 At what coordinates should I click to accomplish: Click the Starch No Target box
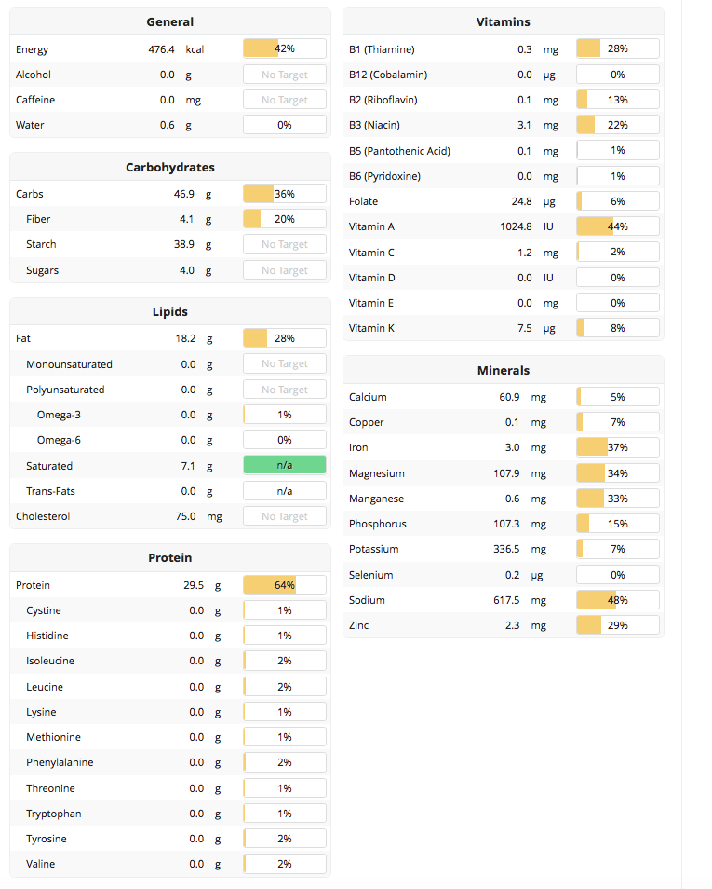tap(285, 244)
